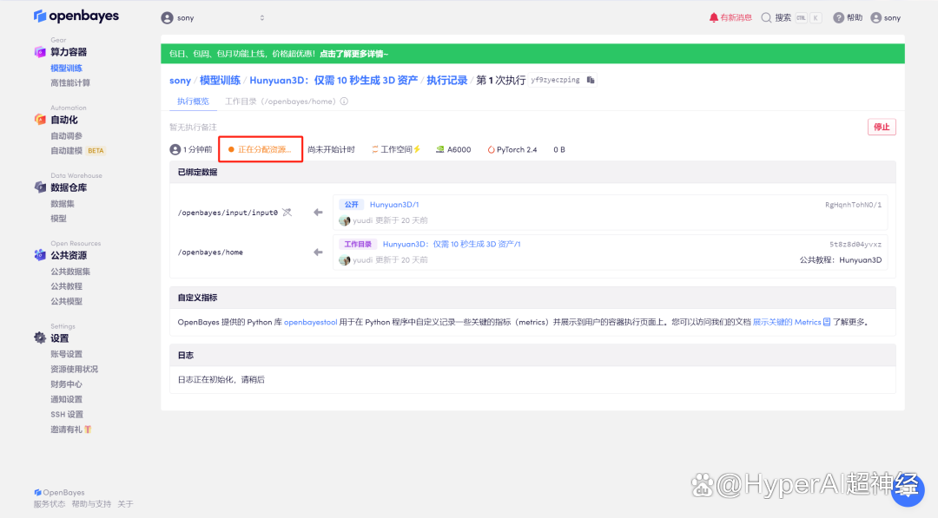Click the 工作空间 sync icon
The image size is (938, 518).
click(374, 149)
